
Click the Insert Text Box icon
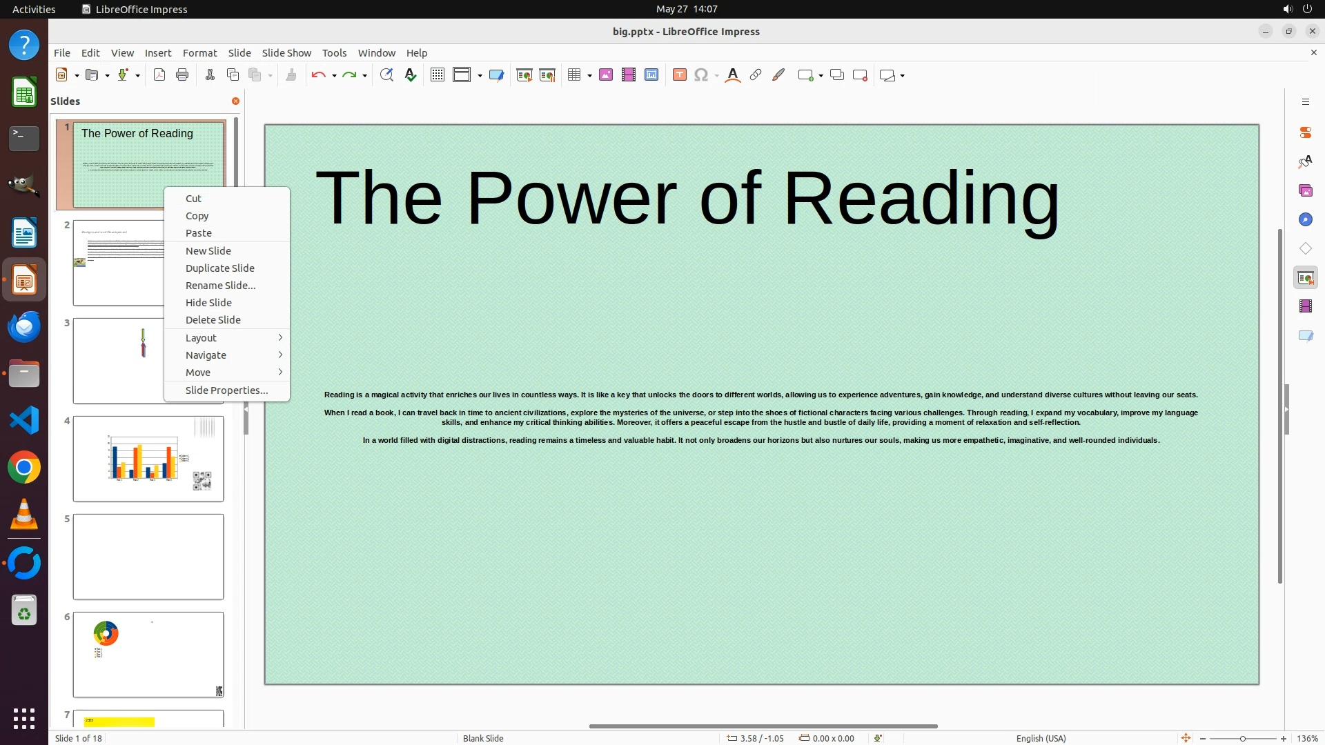point(679,75)
